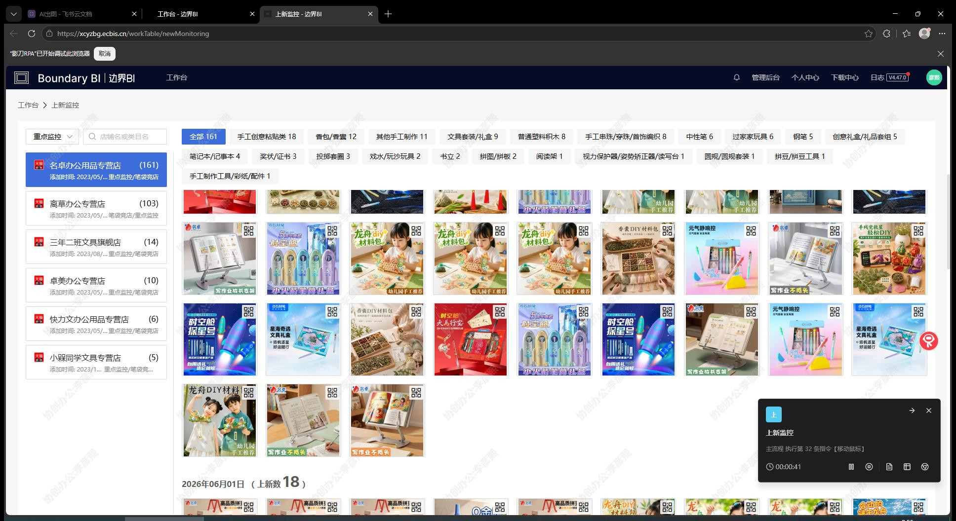Filter by 阅读架 1 category
The image size is (956, 521).
point(550,156)
